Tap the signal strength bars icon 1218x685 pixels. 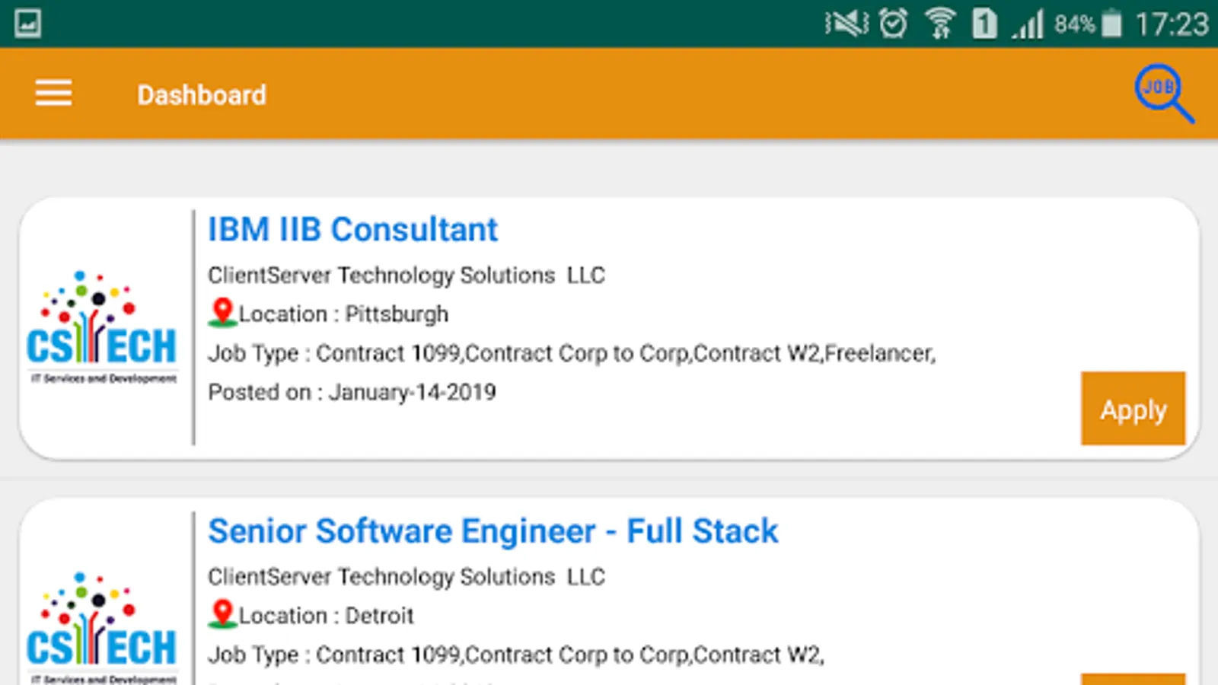(x=1028, y=24)
